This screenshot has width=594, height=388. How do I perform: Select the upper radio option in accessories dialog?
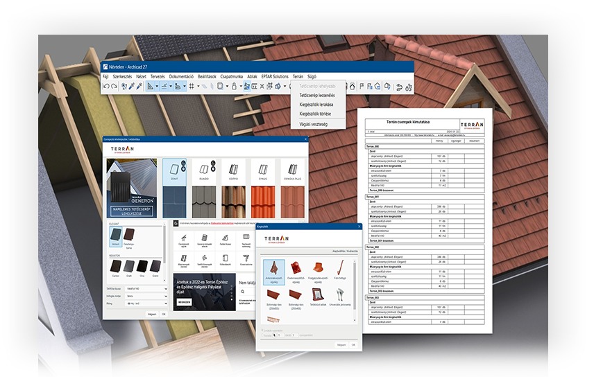click(262, 330)
